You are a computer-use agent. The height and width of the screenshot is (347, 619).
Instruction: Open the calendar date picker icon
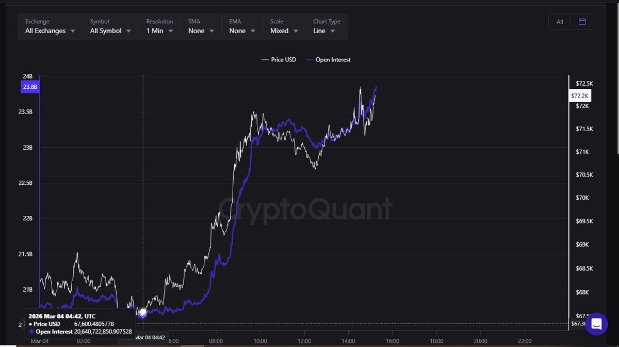[582, 22]
